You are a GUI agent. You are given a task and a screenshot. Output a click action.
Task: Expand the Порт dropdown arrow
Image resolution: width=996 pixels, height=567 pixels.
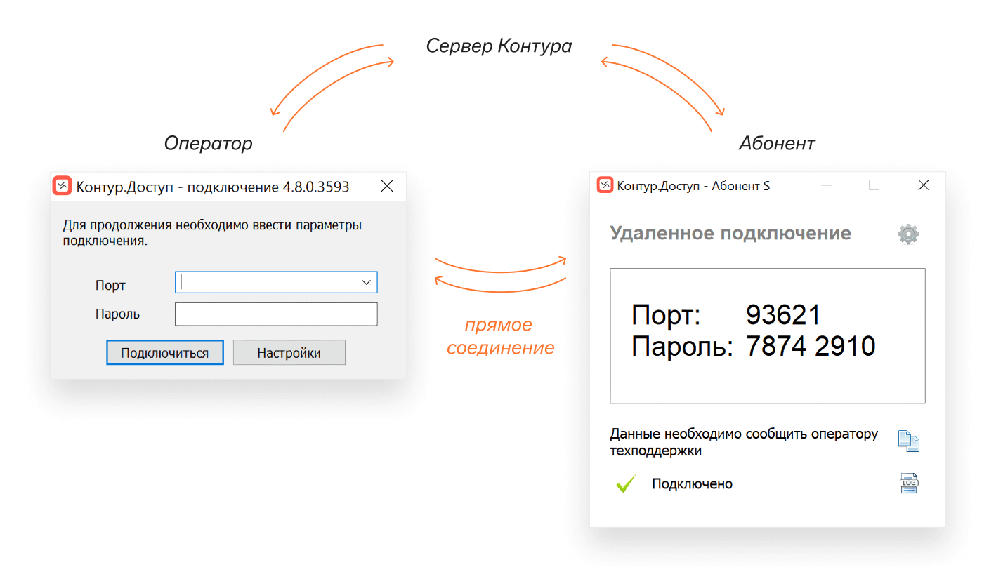366,282
